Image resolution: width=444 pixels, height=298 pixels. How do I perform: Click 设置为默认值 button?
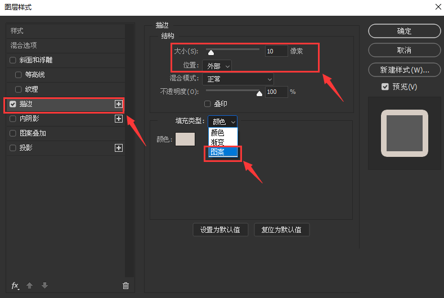(220, 230)
